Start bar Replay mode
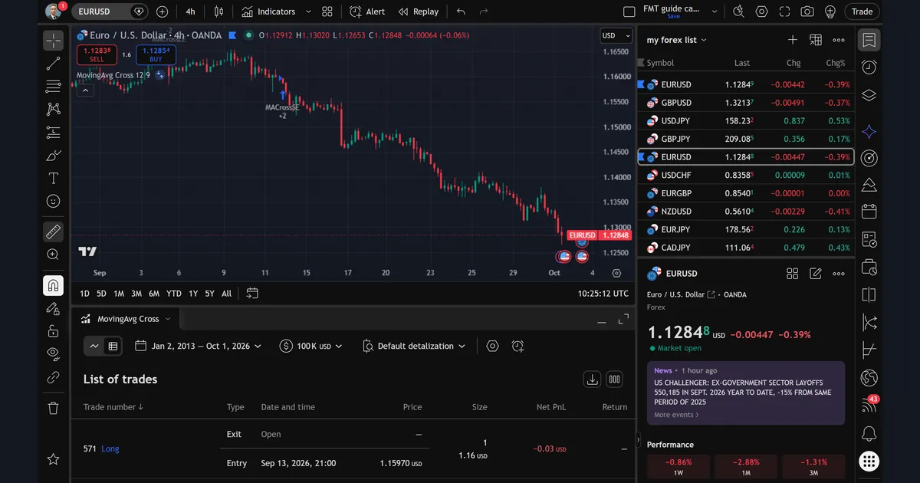Viewport: 920px width, 483px height. click(x=419, y=11)
